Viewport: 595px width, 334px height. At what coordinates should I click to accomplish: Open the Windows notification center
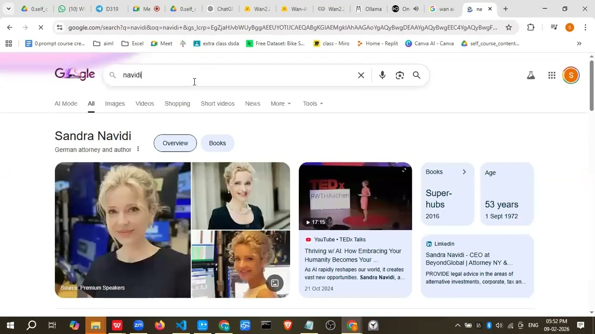tap(581, 325)
